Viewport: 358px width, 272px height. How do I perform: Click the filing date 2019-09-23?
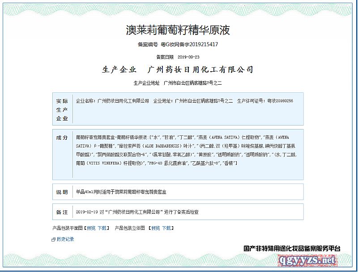(x=188, y=57)
